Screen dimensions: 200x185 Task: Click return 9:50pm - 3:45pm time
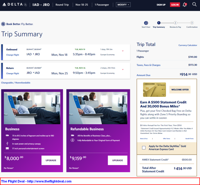tap(84, 73)
